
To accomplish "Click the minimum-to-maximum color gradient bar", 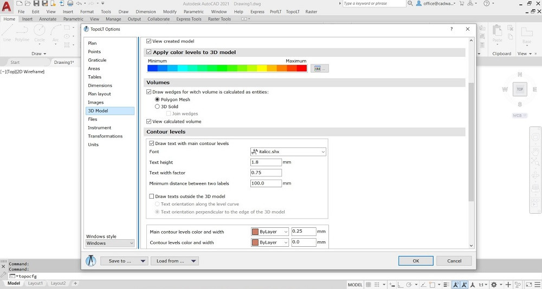I will coord(227,68).
